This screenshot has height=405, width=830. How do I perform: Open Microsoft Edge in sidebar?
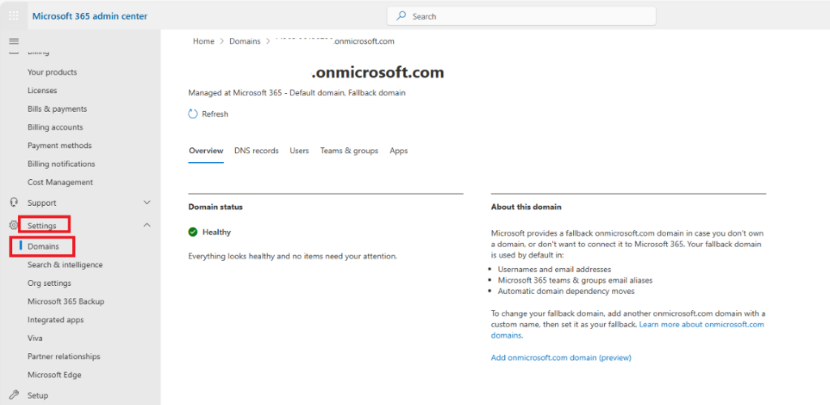(54, 375)
